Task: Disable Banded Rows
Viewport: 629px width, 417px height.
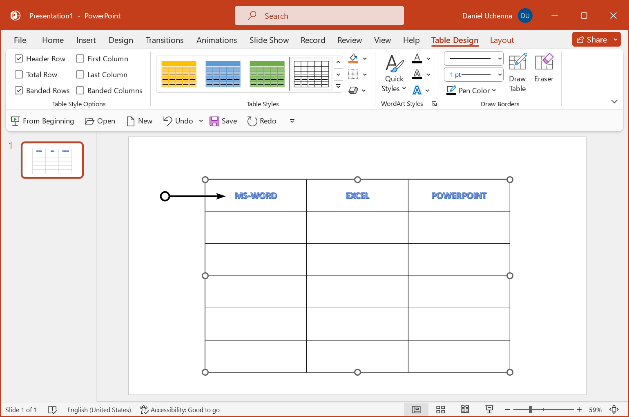Action: point(19,90)
